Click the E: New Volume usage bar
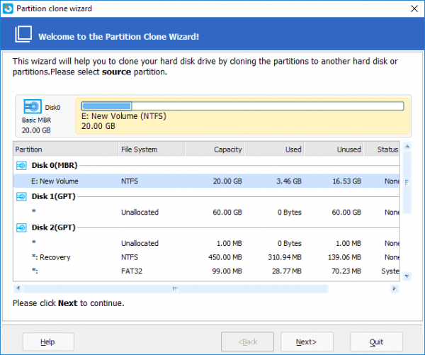Image resolution: width=425 pixels, height=355 pixels. click(242, 106)
